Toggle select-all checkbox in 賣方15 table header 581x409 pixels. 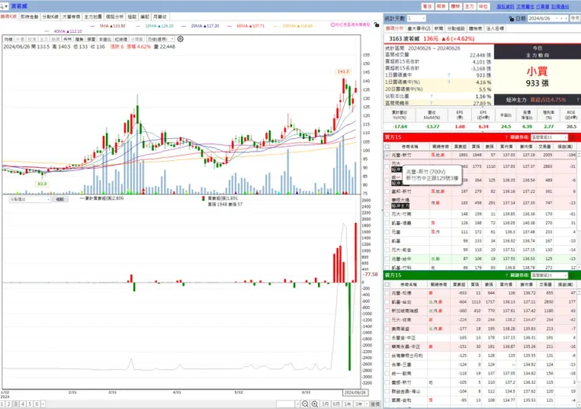point(387,284)
